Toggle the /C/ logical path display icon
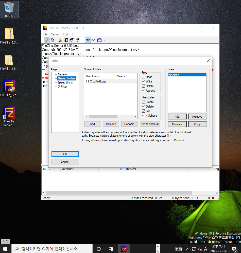Screen dimensions: 241x253 tap(87, 40)
